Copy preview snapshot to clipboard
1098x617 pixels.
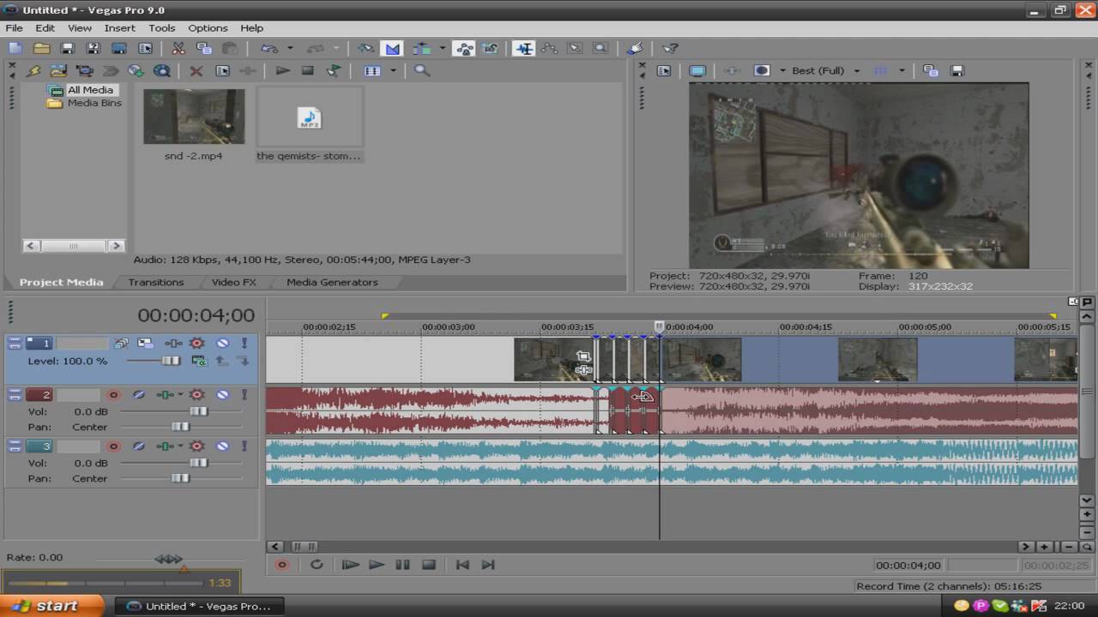click(931, 71)
